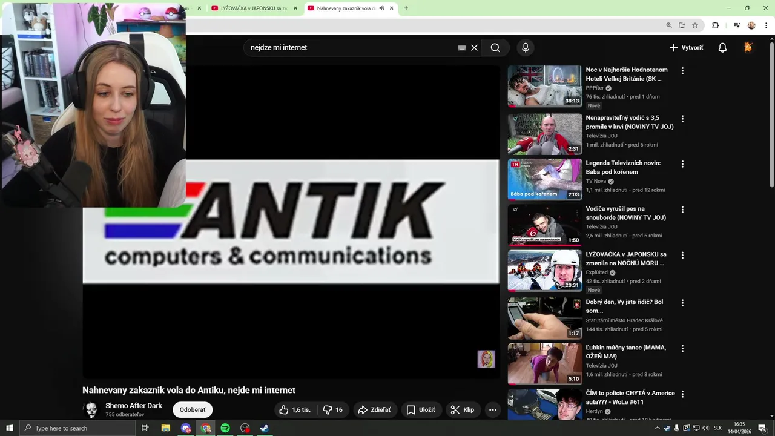Bookmark this page with the star icon

(695, 25)
